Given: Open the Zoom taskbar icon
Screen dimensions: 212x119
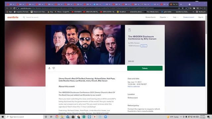Looking at the screenshot, I should 105,117.
